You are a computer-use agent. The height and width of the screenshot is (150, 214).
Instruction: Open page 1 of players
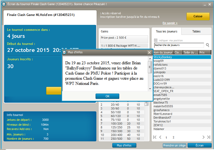tap(166, 137)
